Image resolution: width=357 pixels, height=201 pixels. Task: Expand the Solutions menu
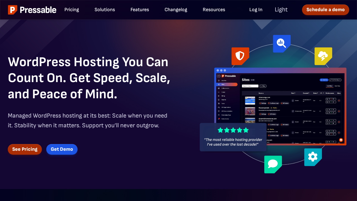point(105,10)
